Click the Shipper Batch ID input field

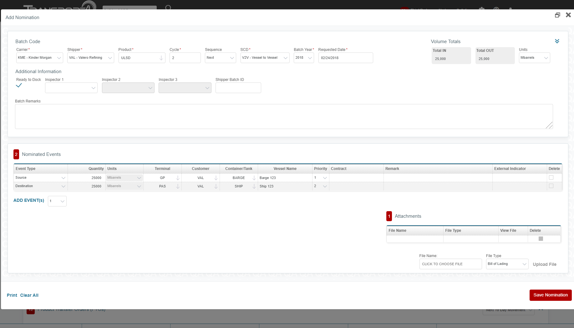tap(238, 88)
